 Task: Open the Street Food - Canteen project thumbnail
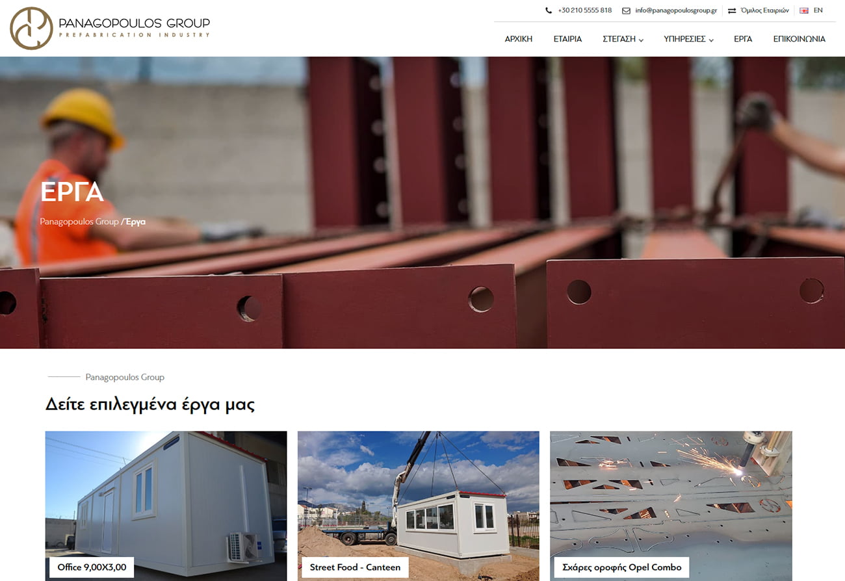pyautogui.click(x=418, y=506)
